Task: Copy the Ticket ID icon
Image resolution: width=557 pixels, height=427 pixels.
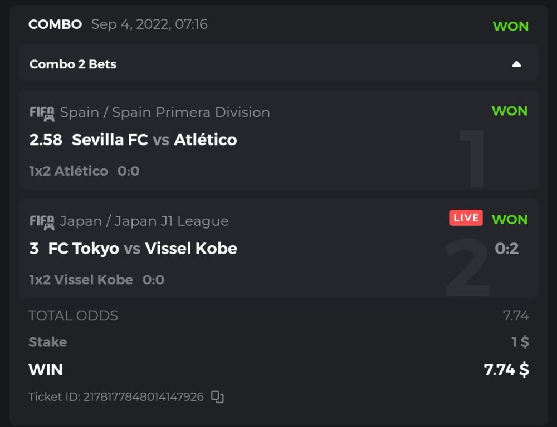Action: click(217, 397)
